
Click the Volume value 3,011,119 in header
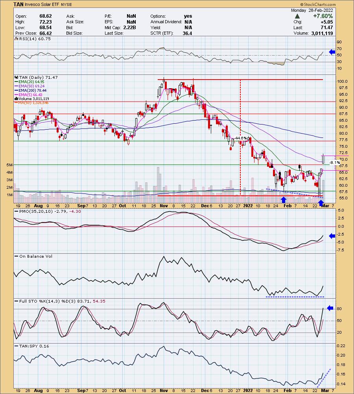(x=322, y=33)
